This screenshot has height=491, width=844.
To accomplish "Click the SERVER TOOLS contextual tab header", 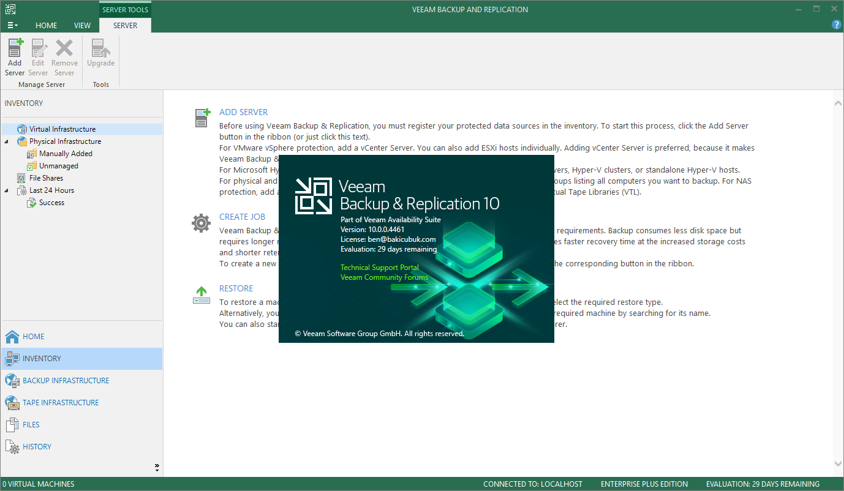I will 125,10.
